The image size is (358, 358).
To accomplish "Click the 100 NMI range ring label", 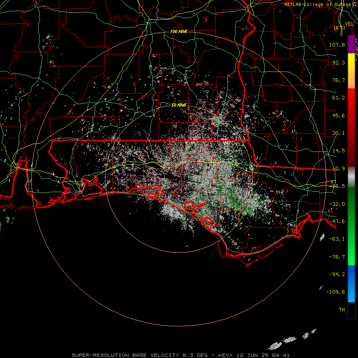I will (179, 31).
